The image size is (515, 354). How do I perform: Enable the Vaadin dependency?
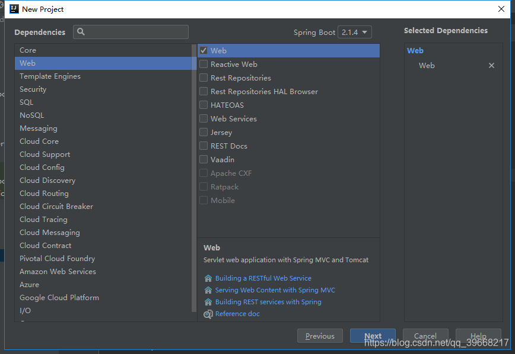pos(204,159)
